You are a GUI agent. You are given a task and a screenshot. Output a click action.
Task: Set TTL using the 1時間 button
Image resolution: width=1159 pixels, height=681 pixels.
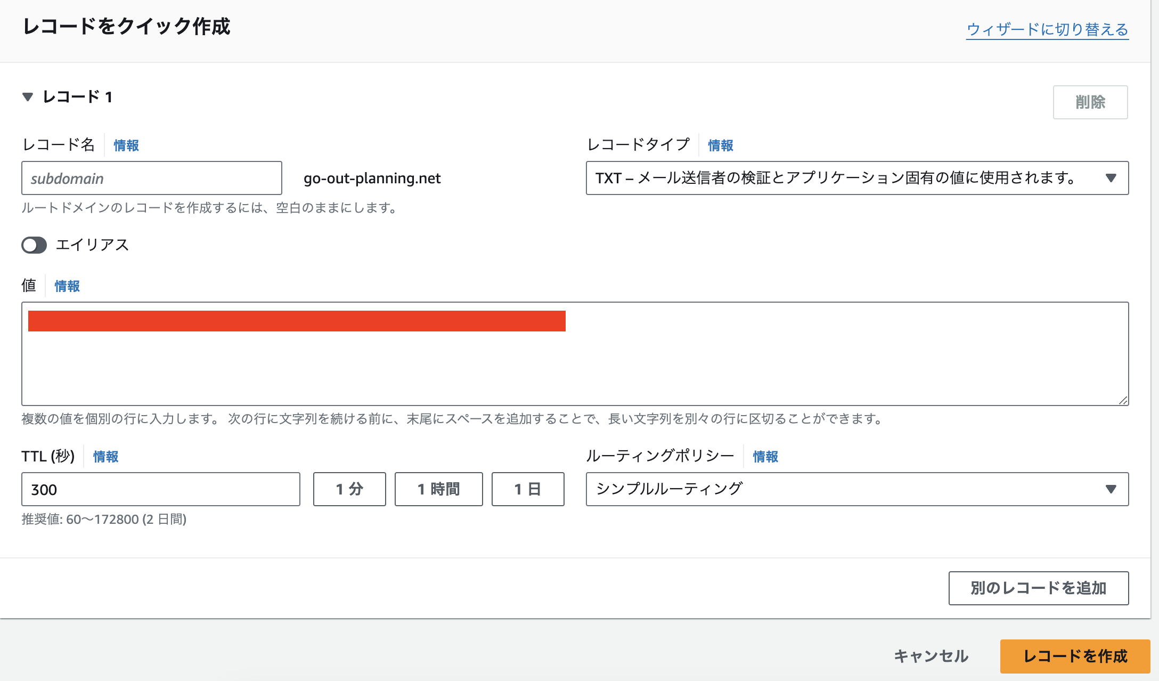coord(438,489)
